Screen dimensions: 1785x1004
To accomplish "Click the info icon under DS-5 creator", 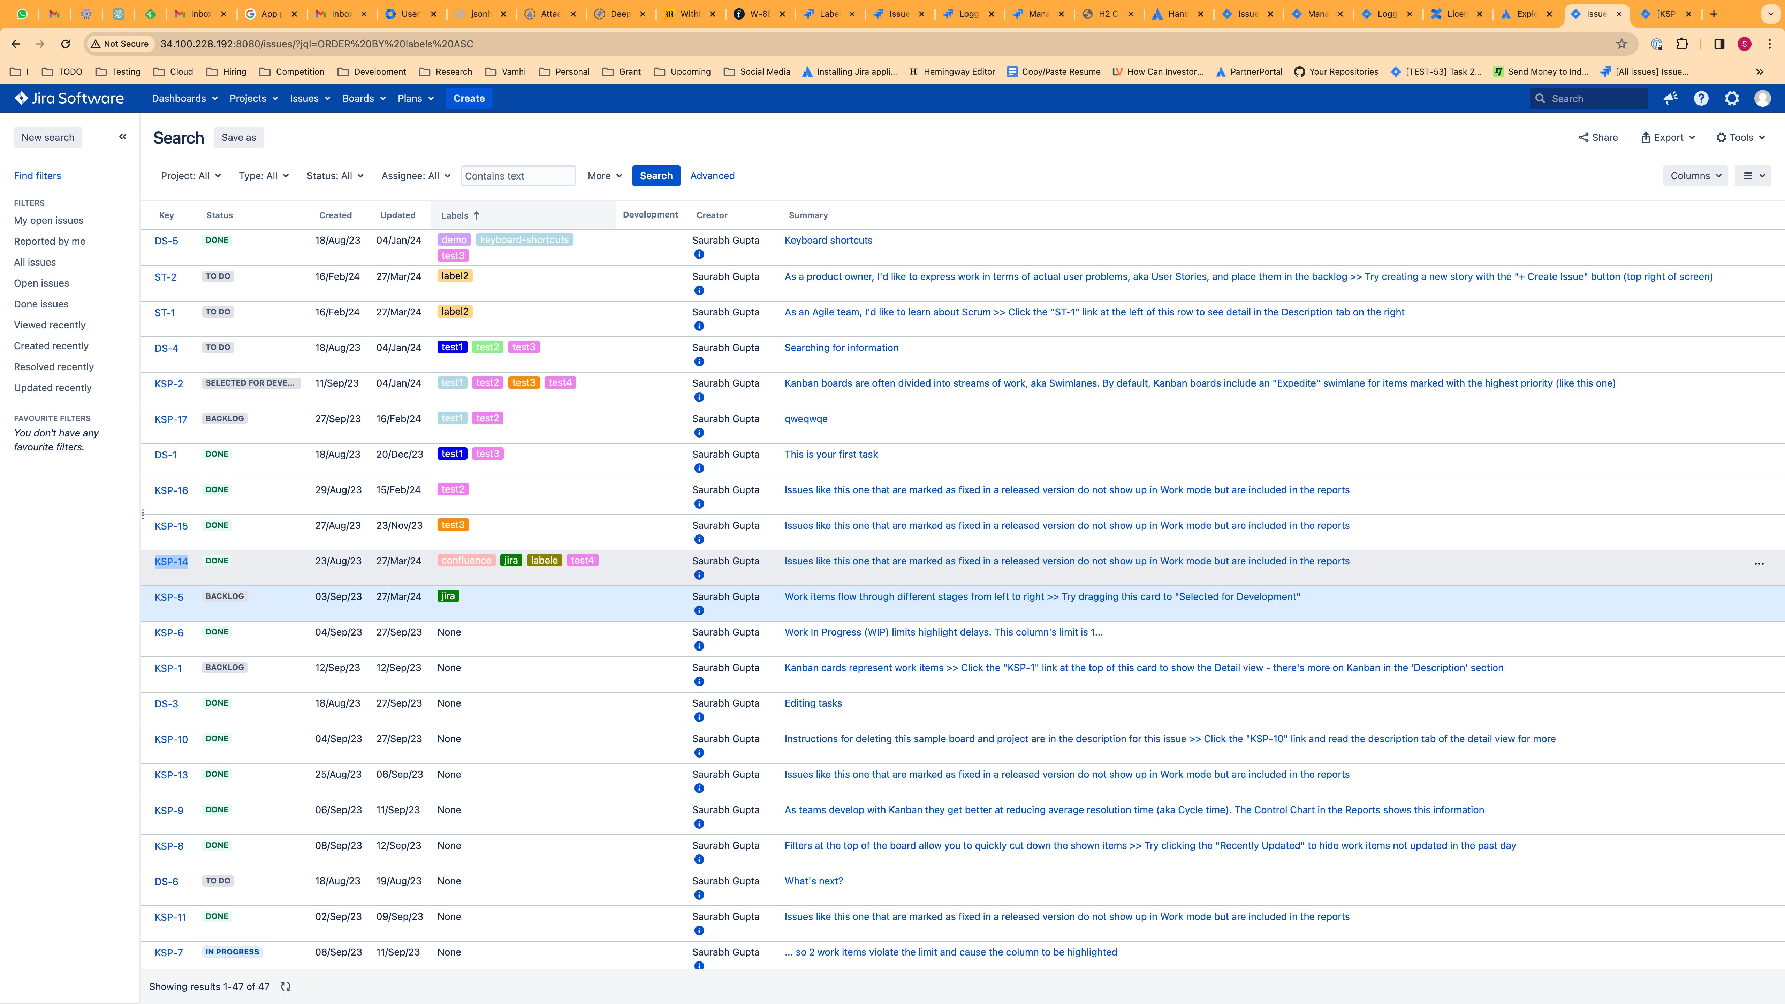I will click(699, 254).
